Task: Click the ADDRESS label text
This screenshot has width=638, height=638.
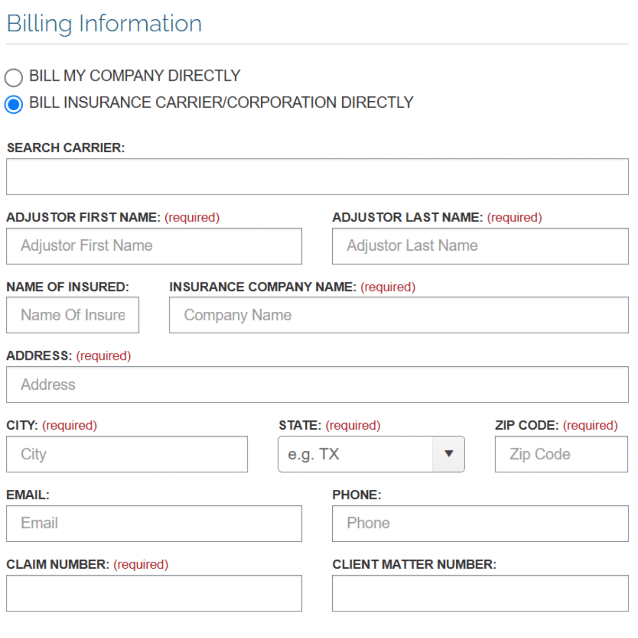Action: 39,356
